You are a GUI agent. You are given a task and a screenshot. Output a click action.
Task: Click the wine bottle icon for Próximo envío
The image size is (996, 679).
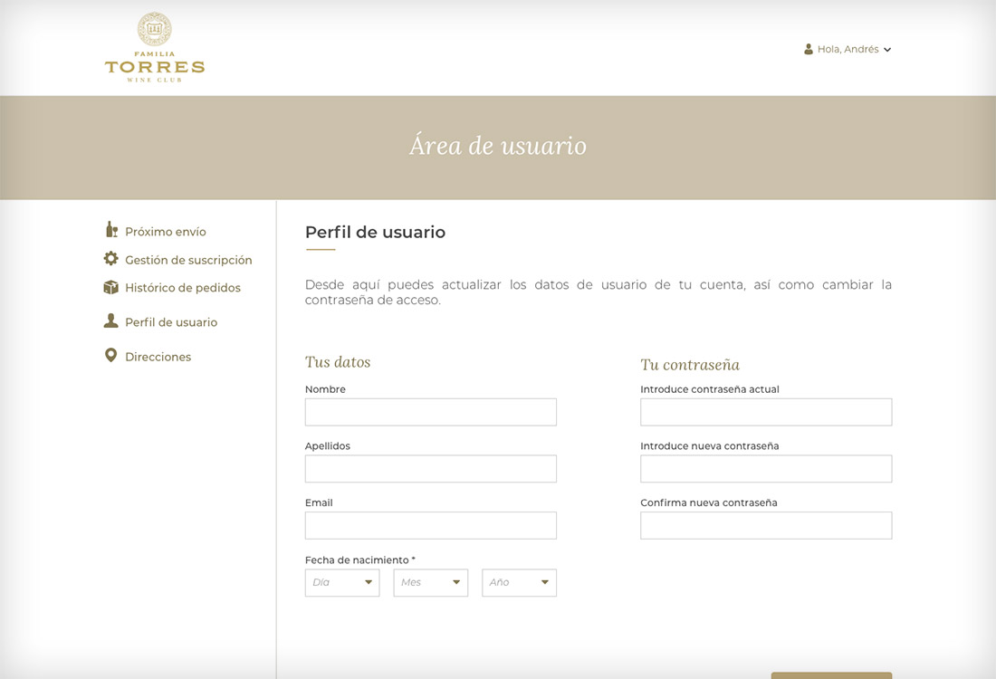pyautogui.click(x=111, y=230)
